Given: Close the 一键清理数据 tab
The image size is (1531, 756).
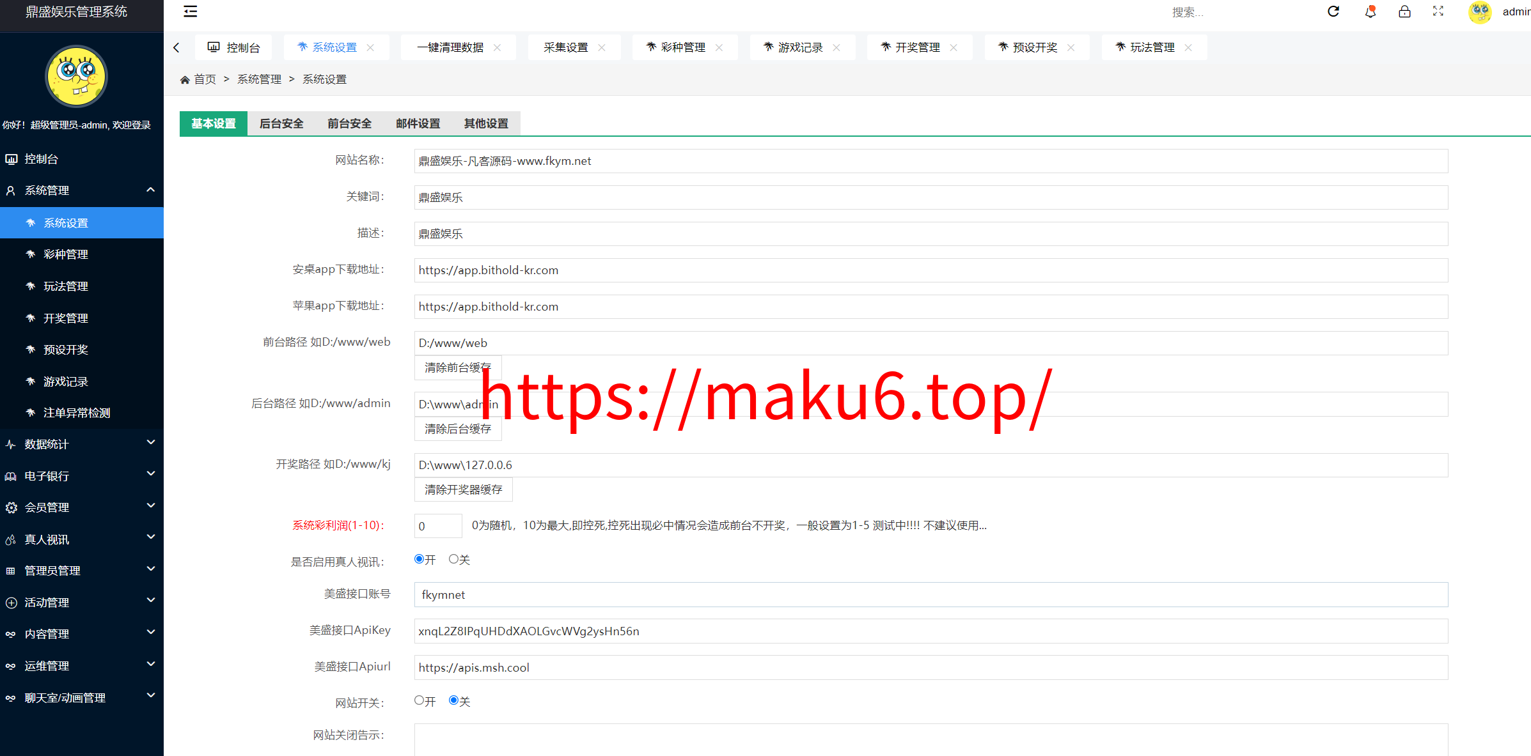Looking at the screenshot, I should [x=497, y=47].
